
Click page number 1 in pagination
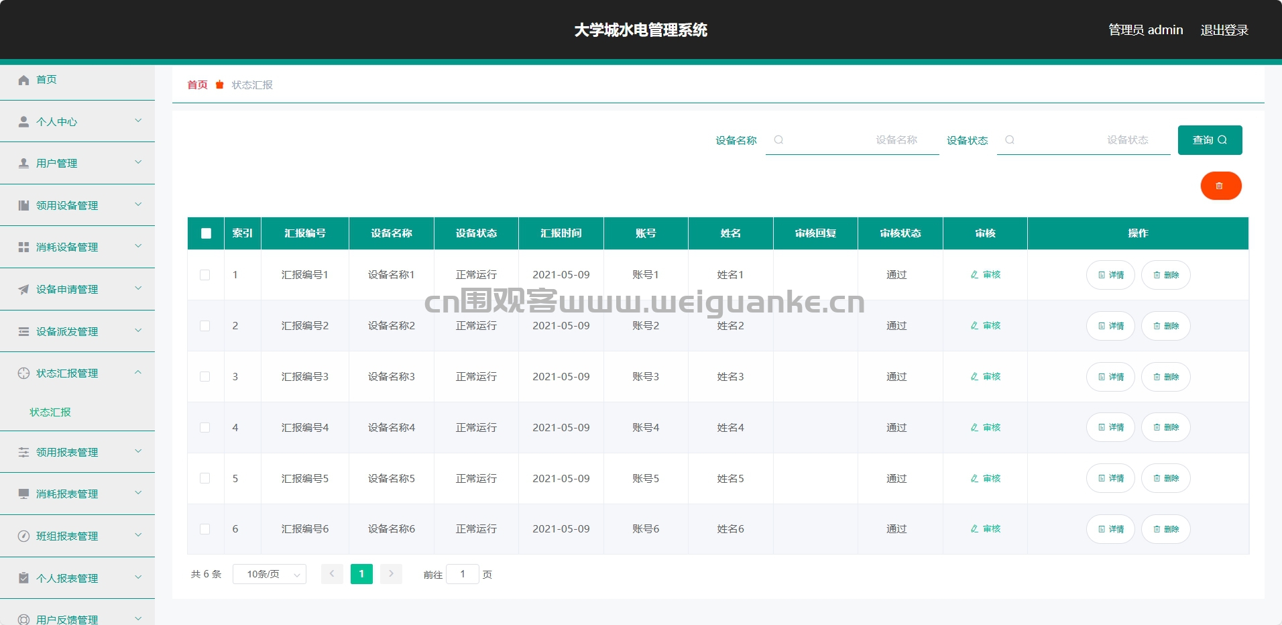361,574
